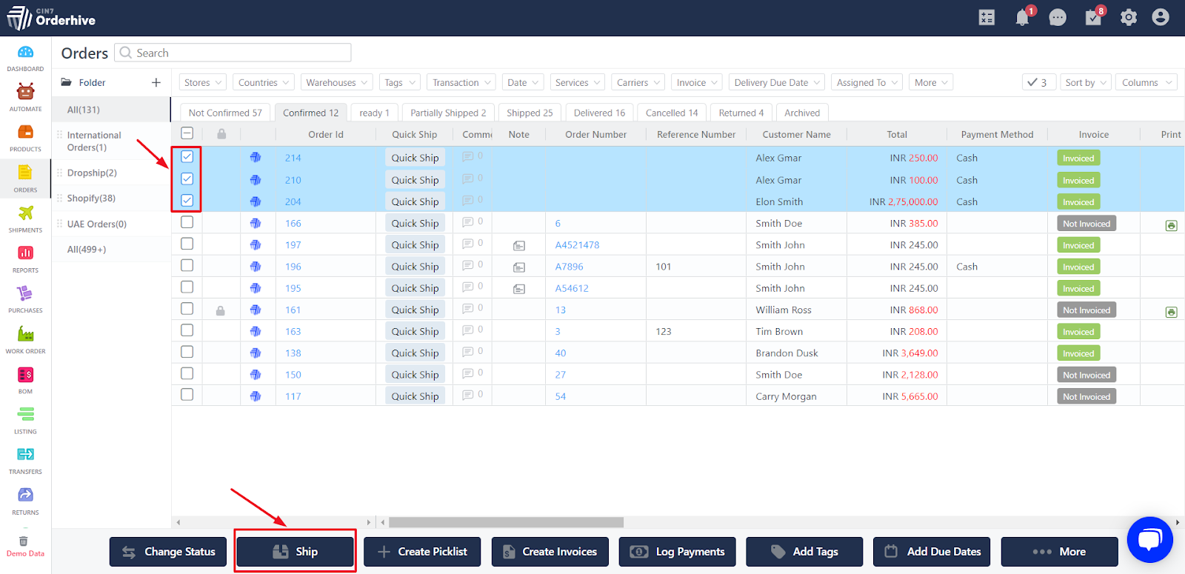1185x574 pixels.
Task: Open the chat messages bubble icon
Action: tap(1058, 18)
